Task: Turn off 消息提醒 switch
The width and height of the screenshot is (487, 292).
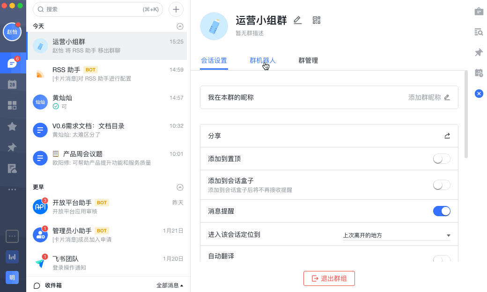Action: pos(442,211)
